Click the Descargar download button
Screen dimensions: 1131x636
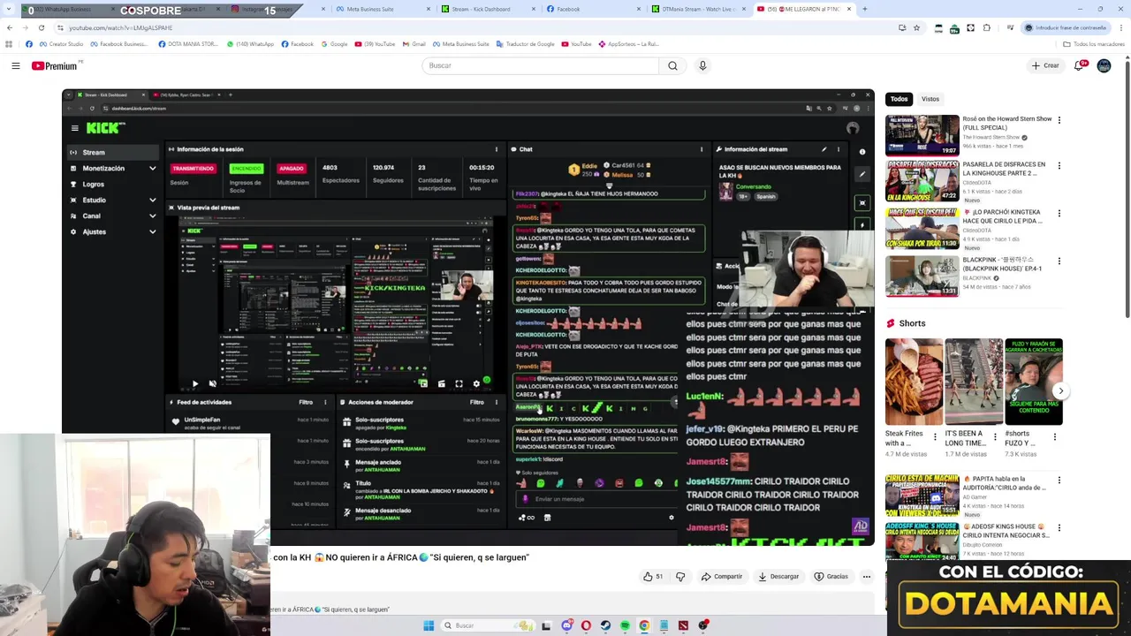tap(778, 577)
